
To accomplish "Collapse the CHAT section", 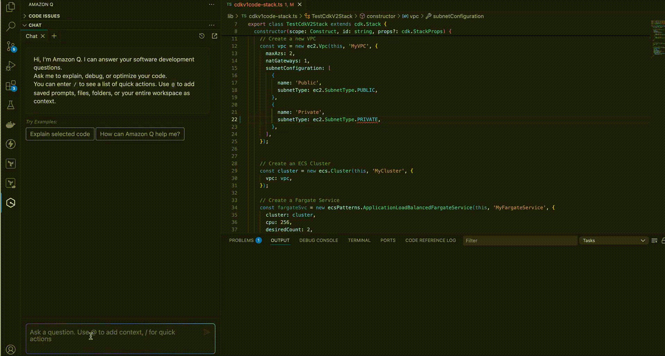I will click(x=35, y=25).
